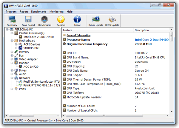The image size is (179, 128).
Task: Click the General Information heading link
Action: (78, 35)
